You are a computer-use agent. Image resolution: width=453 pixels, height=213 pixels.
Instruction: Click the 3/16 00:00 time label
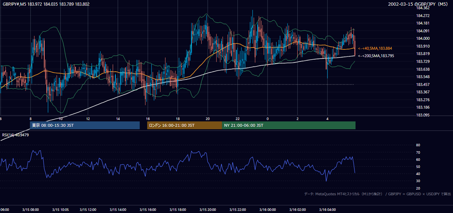pos(268,210)
